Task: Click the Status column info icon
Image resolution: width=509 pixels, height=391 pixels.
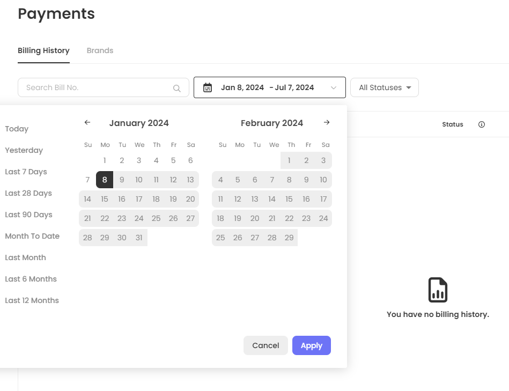Action: tap(481, 124)
